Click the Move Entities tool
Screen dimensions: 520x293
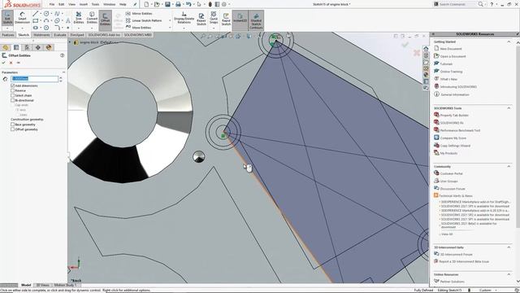(139, 28)
